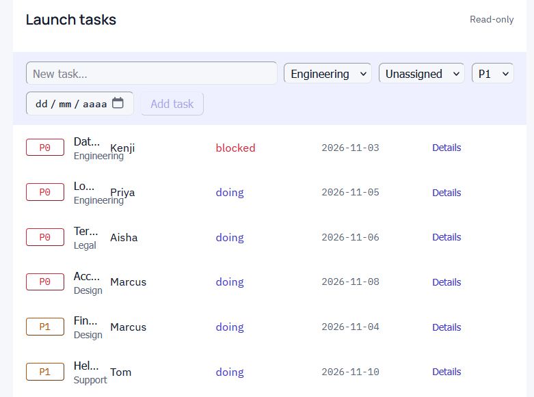Click the date 2026-11-10
The image size is (534, 397).
pos(351,372)
